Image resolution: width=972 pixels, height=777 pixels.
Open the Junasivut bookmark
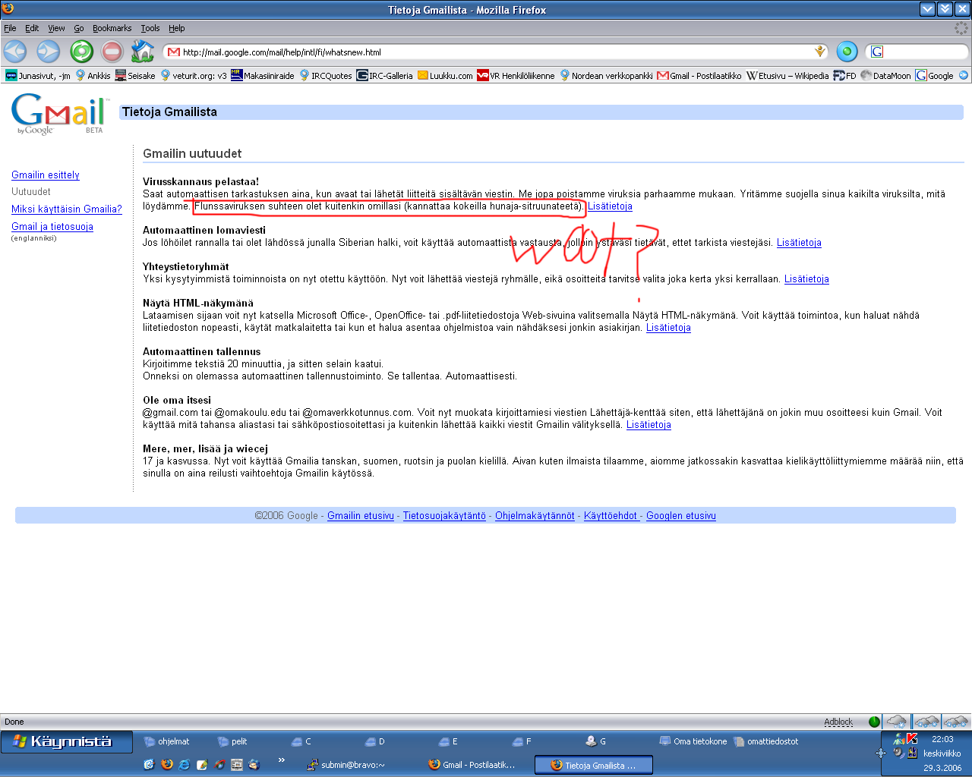point(38,75)
